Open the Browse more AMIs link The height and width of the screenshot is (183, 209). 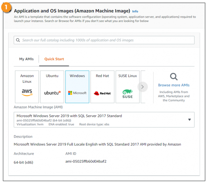[x=174, y=85]
